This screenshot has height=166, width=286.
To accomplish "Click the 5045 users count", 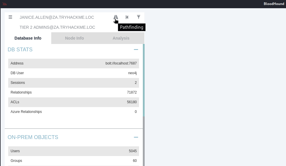I will (133, 151).
